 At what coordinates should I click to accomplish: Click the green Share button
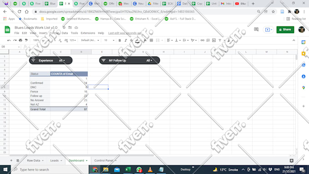pos(285,30)
